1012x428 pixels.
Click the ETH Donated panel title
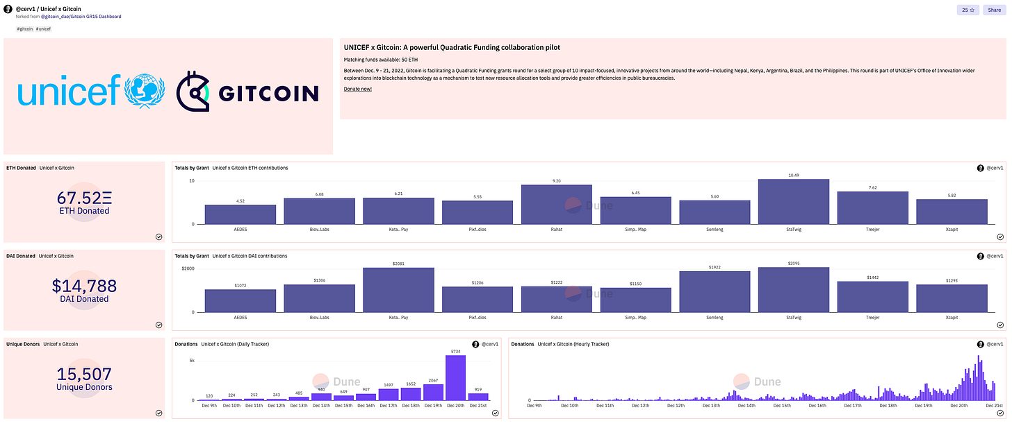point(21,168)
